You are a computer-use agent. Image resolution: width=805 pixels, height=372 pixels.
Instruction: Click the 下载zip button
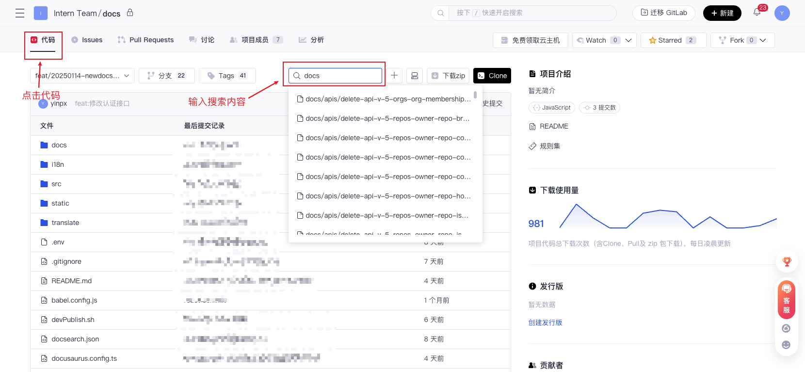tap(448, 76)
